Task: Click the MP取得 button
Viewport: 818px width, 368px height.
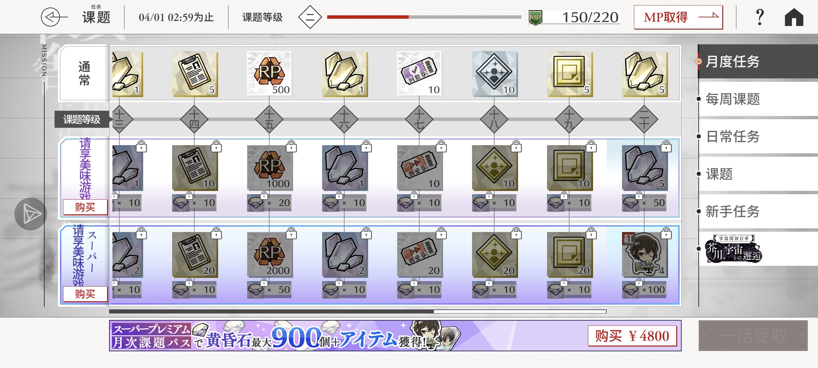Action: pyautogui.click(x=678, y=17)
